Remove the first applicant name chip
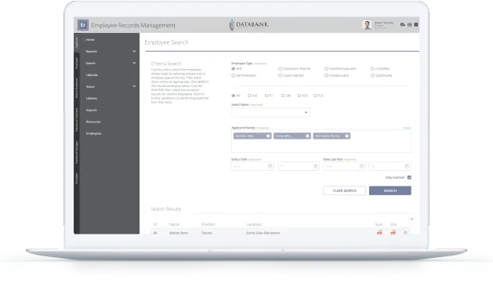The height and width of the screenshot is (283, 493). click(268, 136)
